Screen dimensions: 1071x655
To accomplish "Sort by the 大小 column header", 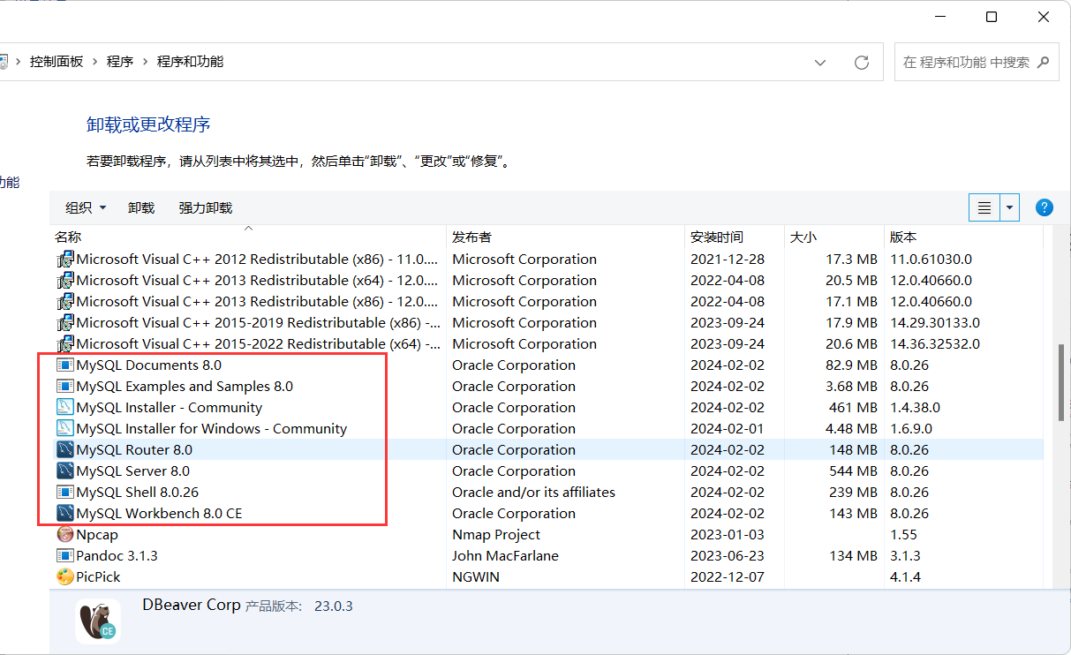I will click(803, 237).
